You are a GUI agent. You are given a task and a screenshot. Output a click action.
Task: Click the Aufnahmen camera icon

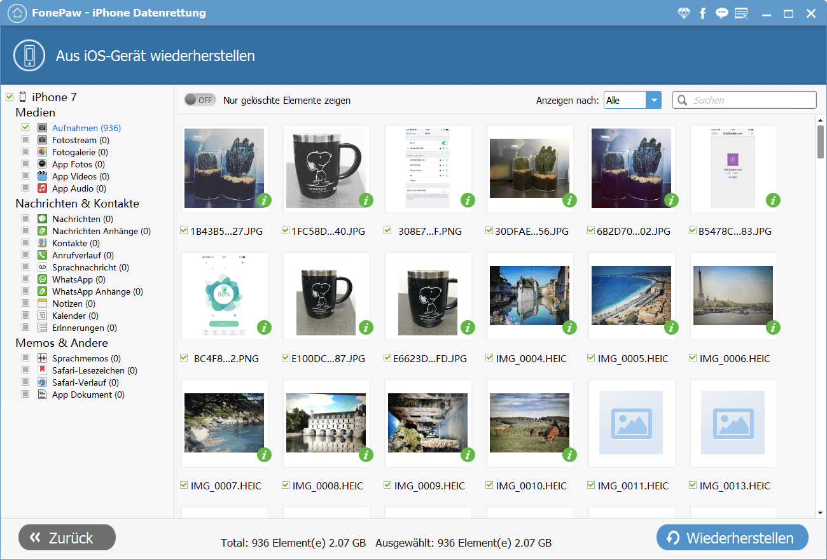[x=42, y=128]
